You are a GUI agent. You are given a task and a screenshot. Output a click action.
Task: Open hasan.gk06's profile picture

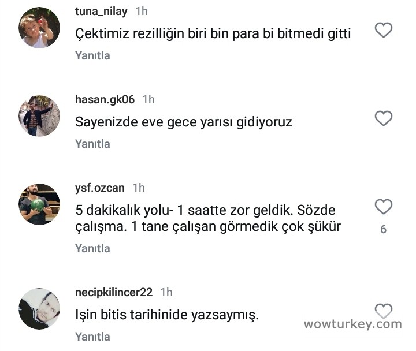[x=39, y=116]
